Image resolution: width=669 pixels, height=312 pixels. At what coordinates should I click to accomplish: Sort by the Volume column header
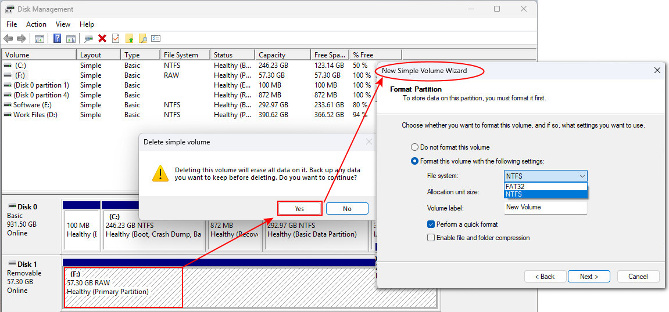click(40, 55)
